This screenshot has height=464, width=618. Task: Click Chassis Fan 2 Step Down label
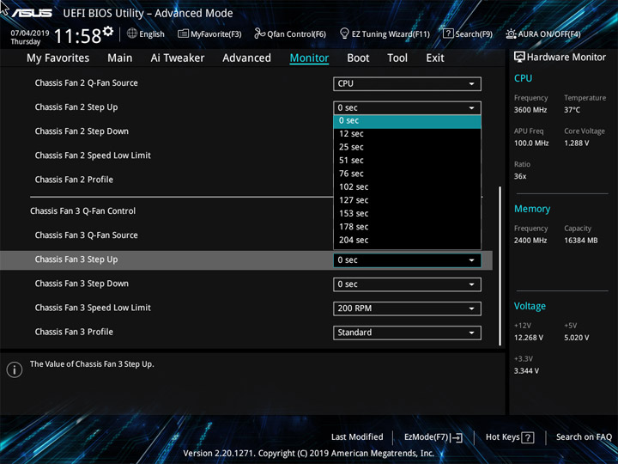pos(82,131)
